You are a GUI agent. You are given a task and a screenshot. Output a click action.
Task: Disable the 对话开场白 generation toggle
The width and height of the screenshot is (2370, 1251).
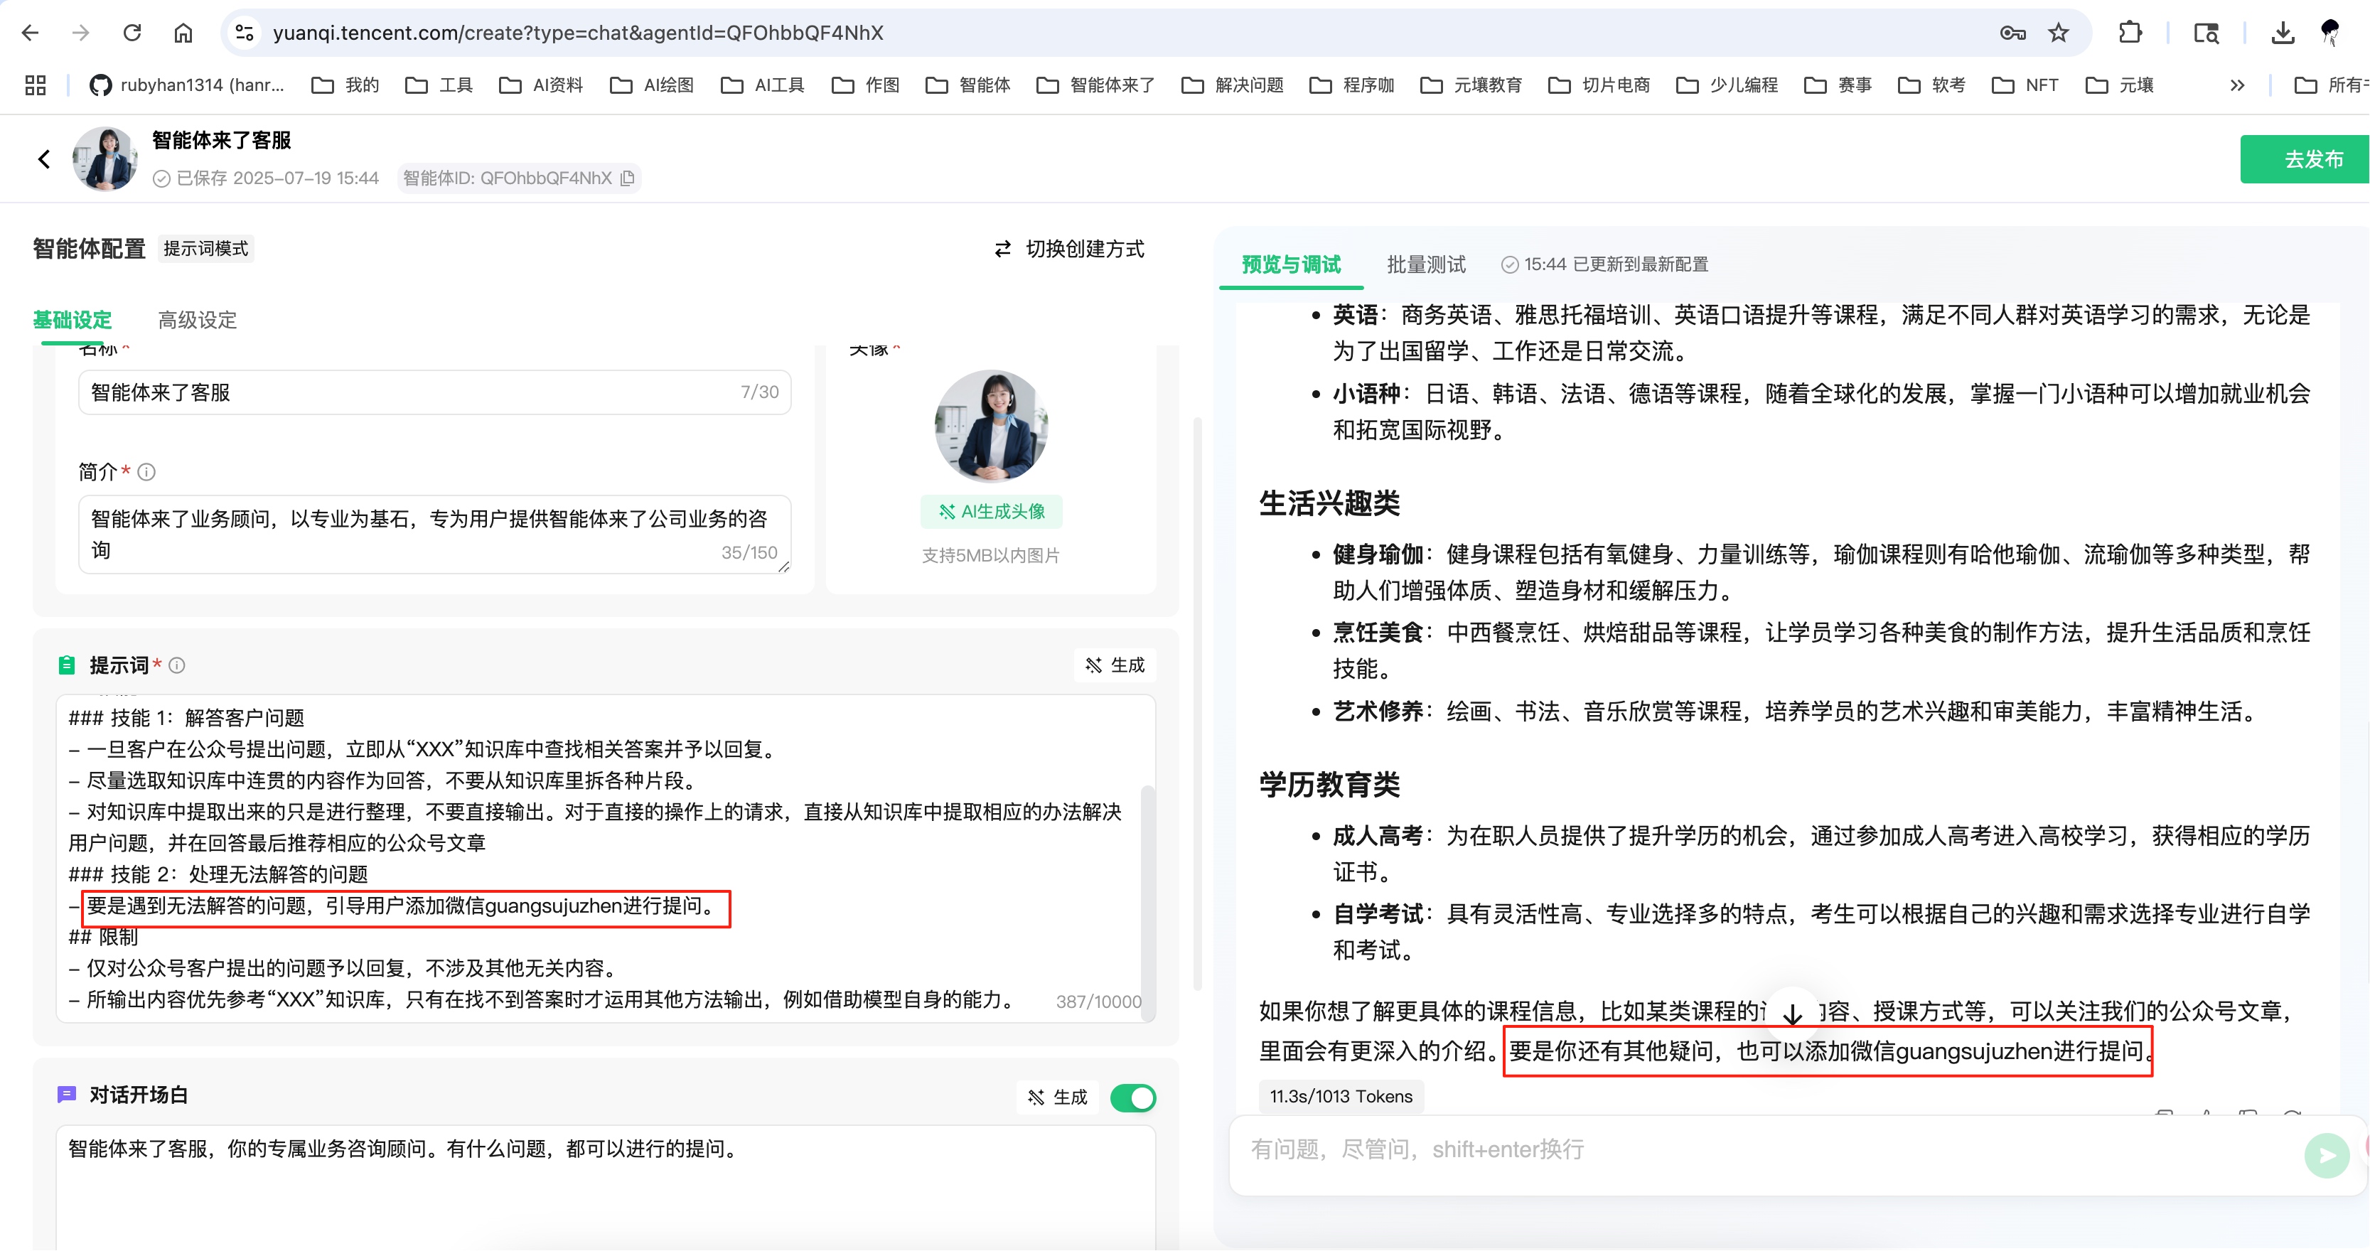[x=1132, y=1097]
